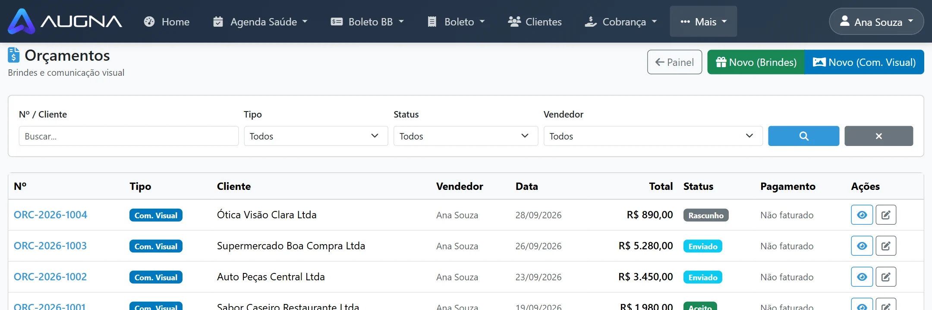The image size is (932, 310).
Task: Click the magnifier search button
Action: (803, 136)
